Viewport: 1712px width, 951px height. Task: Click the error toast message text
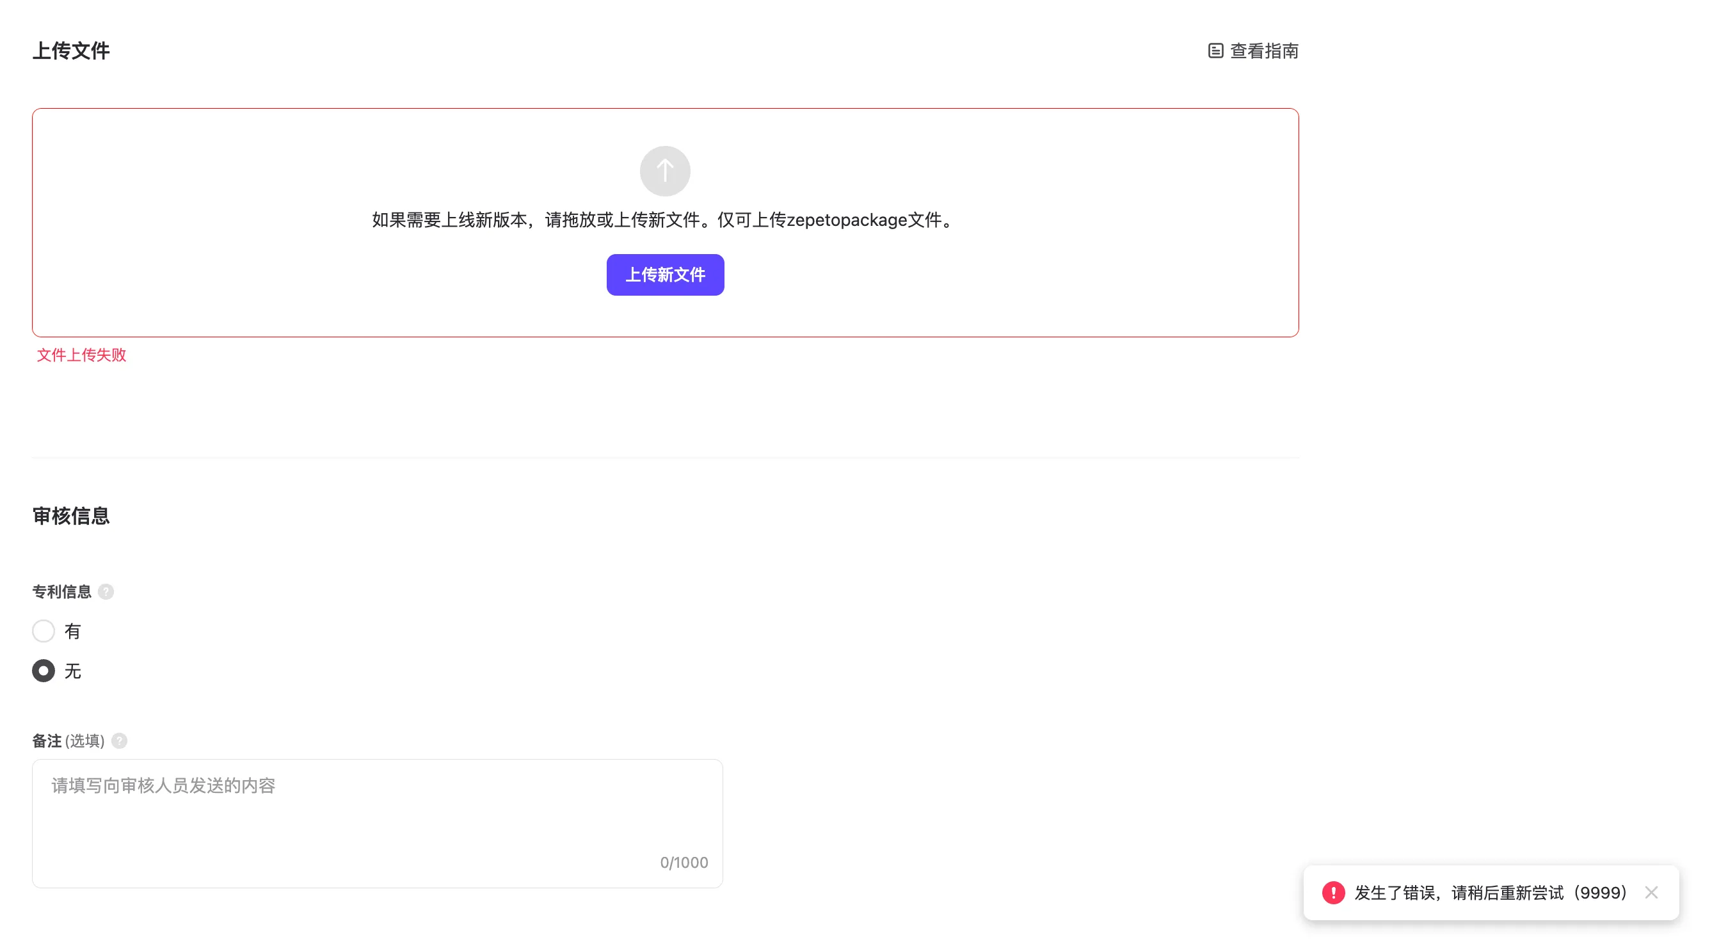1490,893
